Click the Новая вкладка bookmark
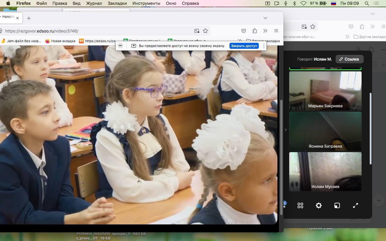Viewport: 386px width, 241px height. tap(60, 41)
